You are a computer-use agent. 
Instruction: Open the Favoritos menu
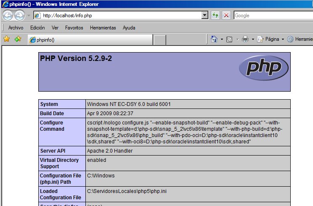pyautogui.click(x=74, y=28)
